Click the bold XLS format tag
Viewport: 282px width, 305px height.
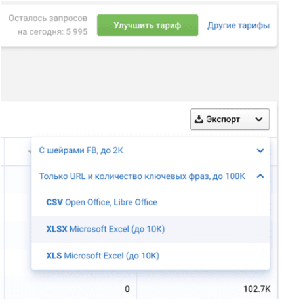click(54, 256)
